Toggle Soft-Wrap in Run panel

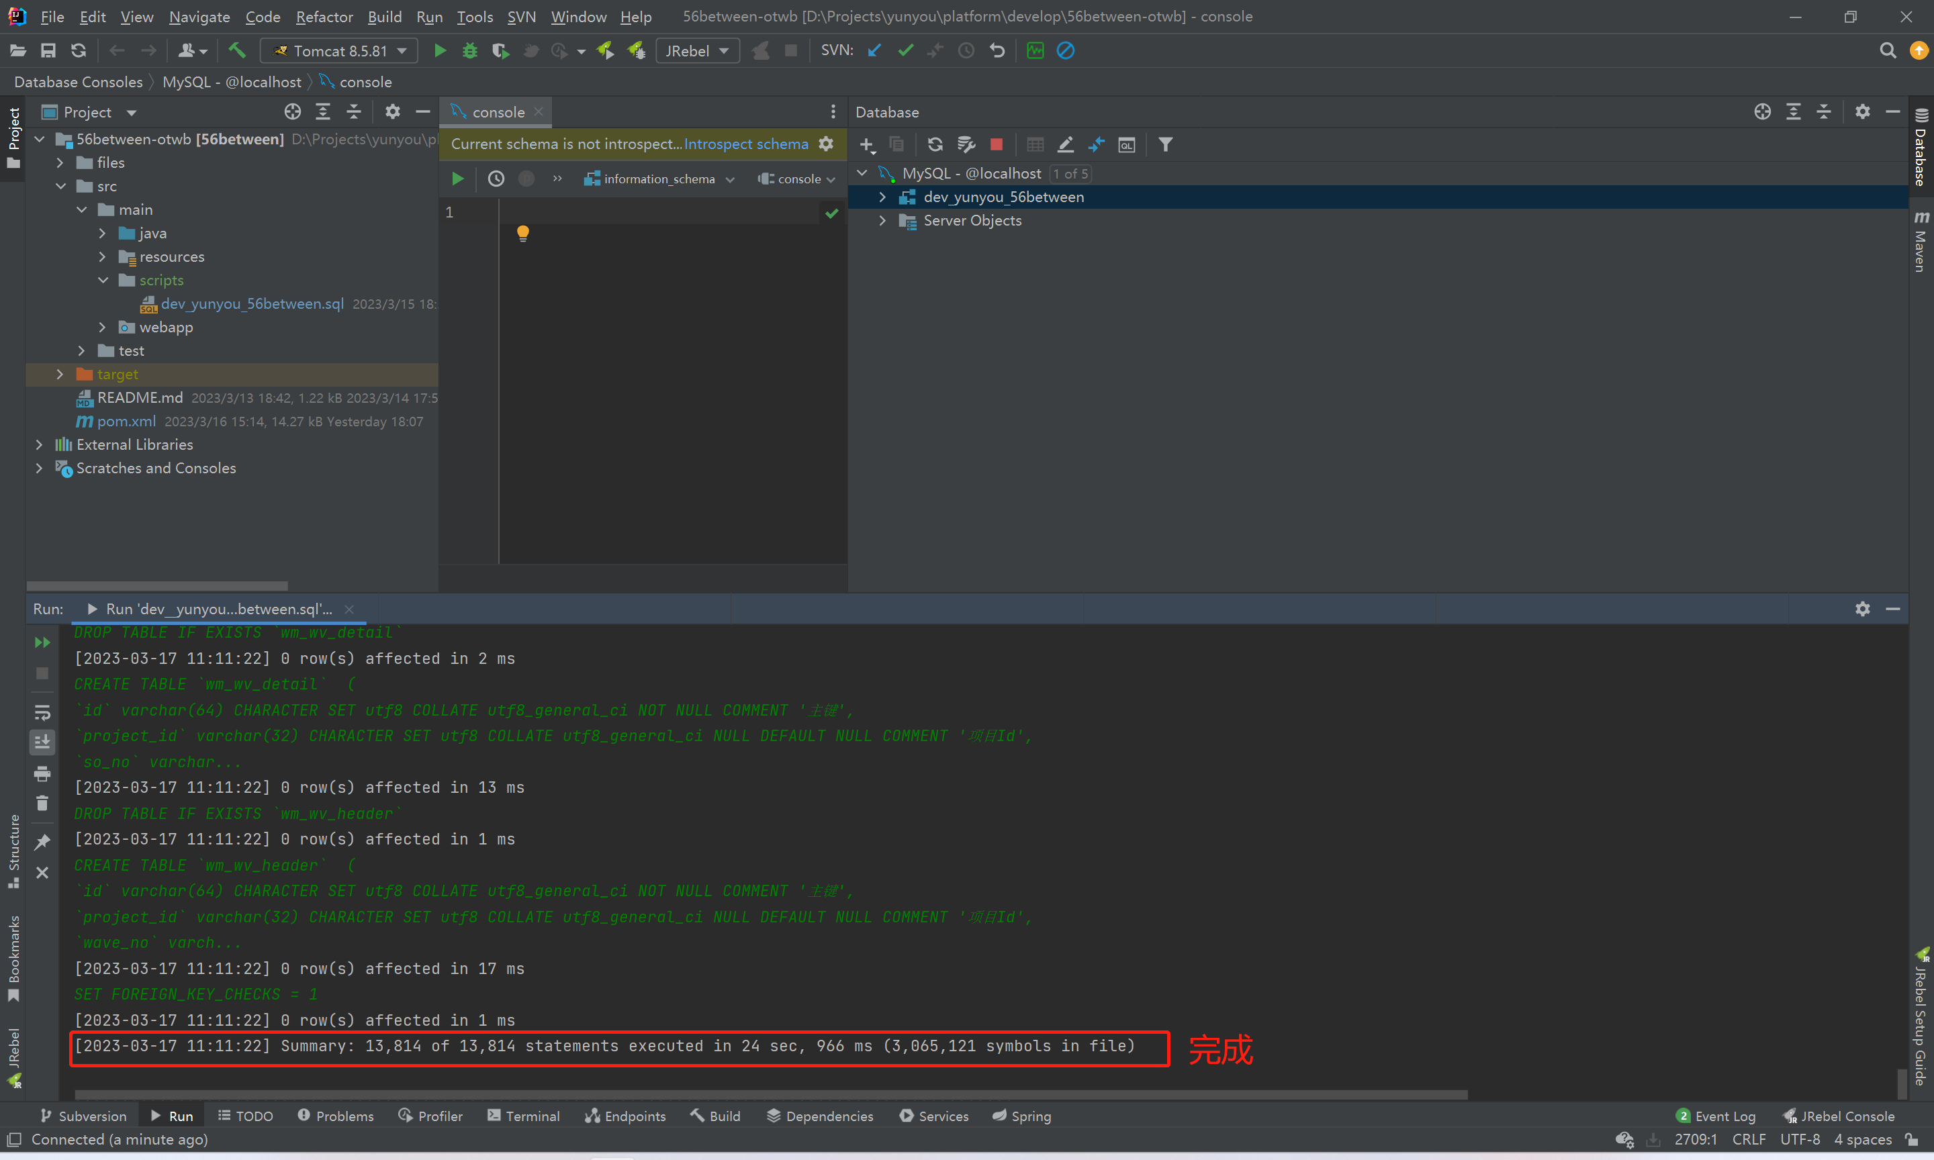click(x=42, y=713)
